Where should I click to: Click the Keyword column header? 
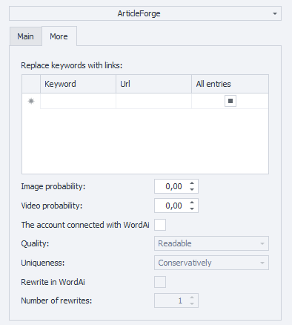point(78,84)
